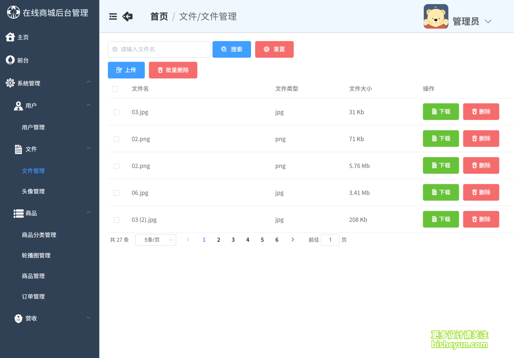Image resolution: width=514 pixels, height=358 pixels.
Task: Click the shield icon beside 营收
Action: tap(18, 318)
